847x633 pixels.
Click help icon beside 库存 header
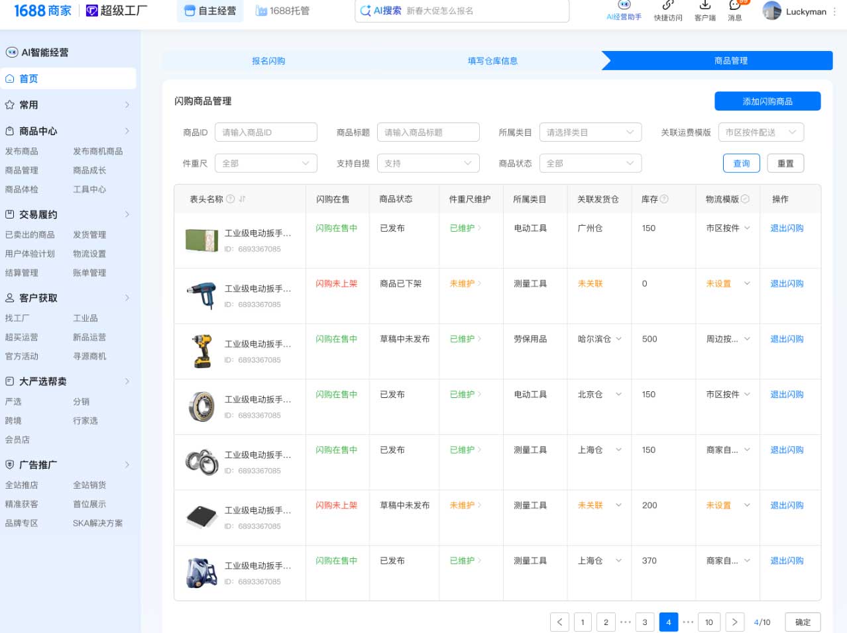pyautogui.click(x=664, y=199)
